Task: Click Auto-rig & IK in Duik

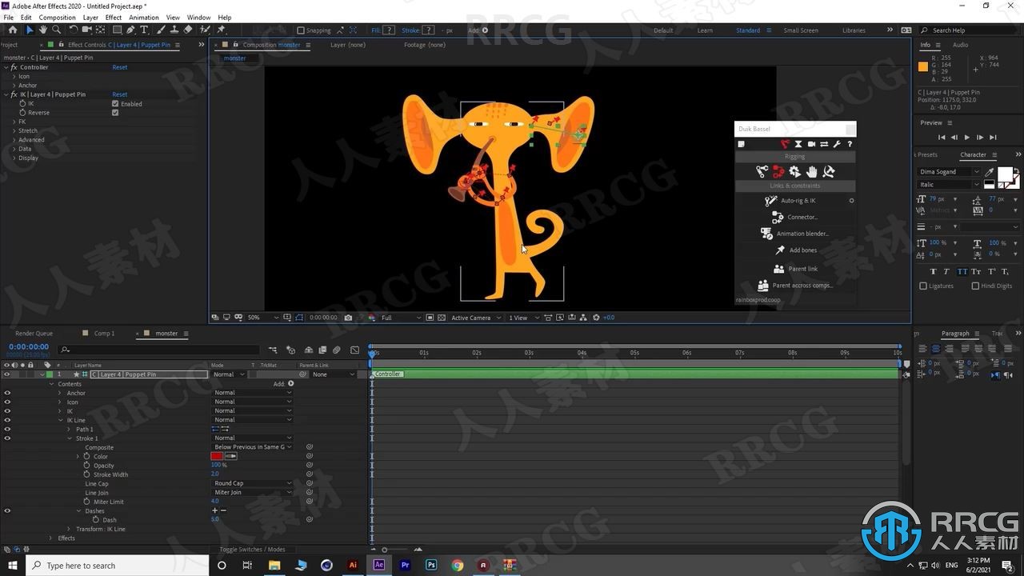Action: 798,201
